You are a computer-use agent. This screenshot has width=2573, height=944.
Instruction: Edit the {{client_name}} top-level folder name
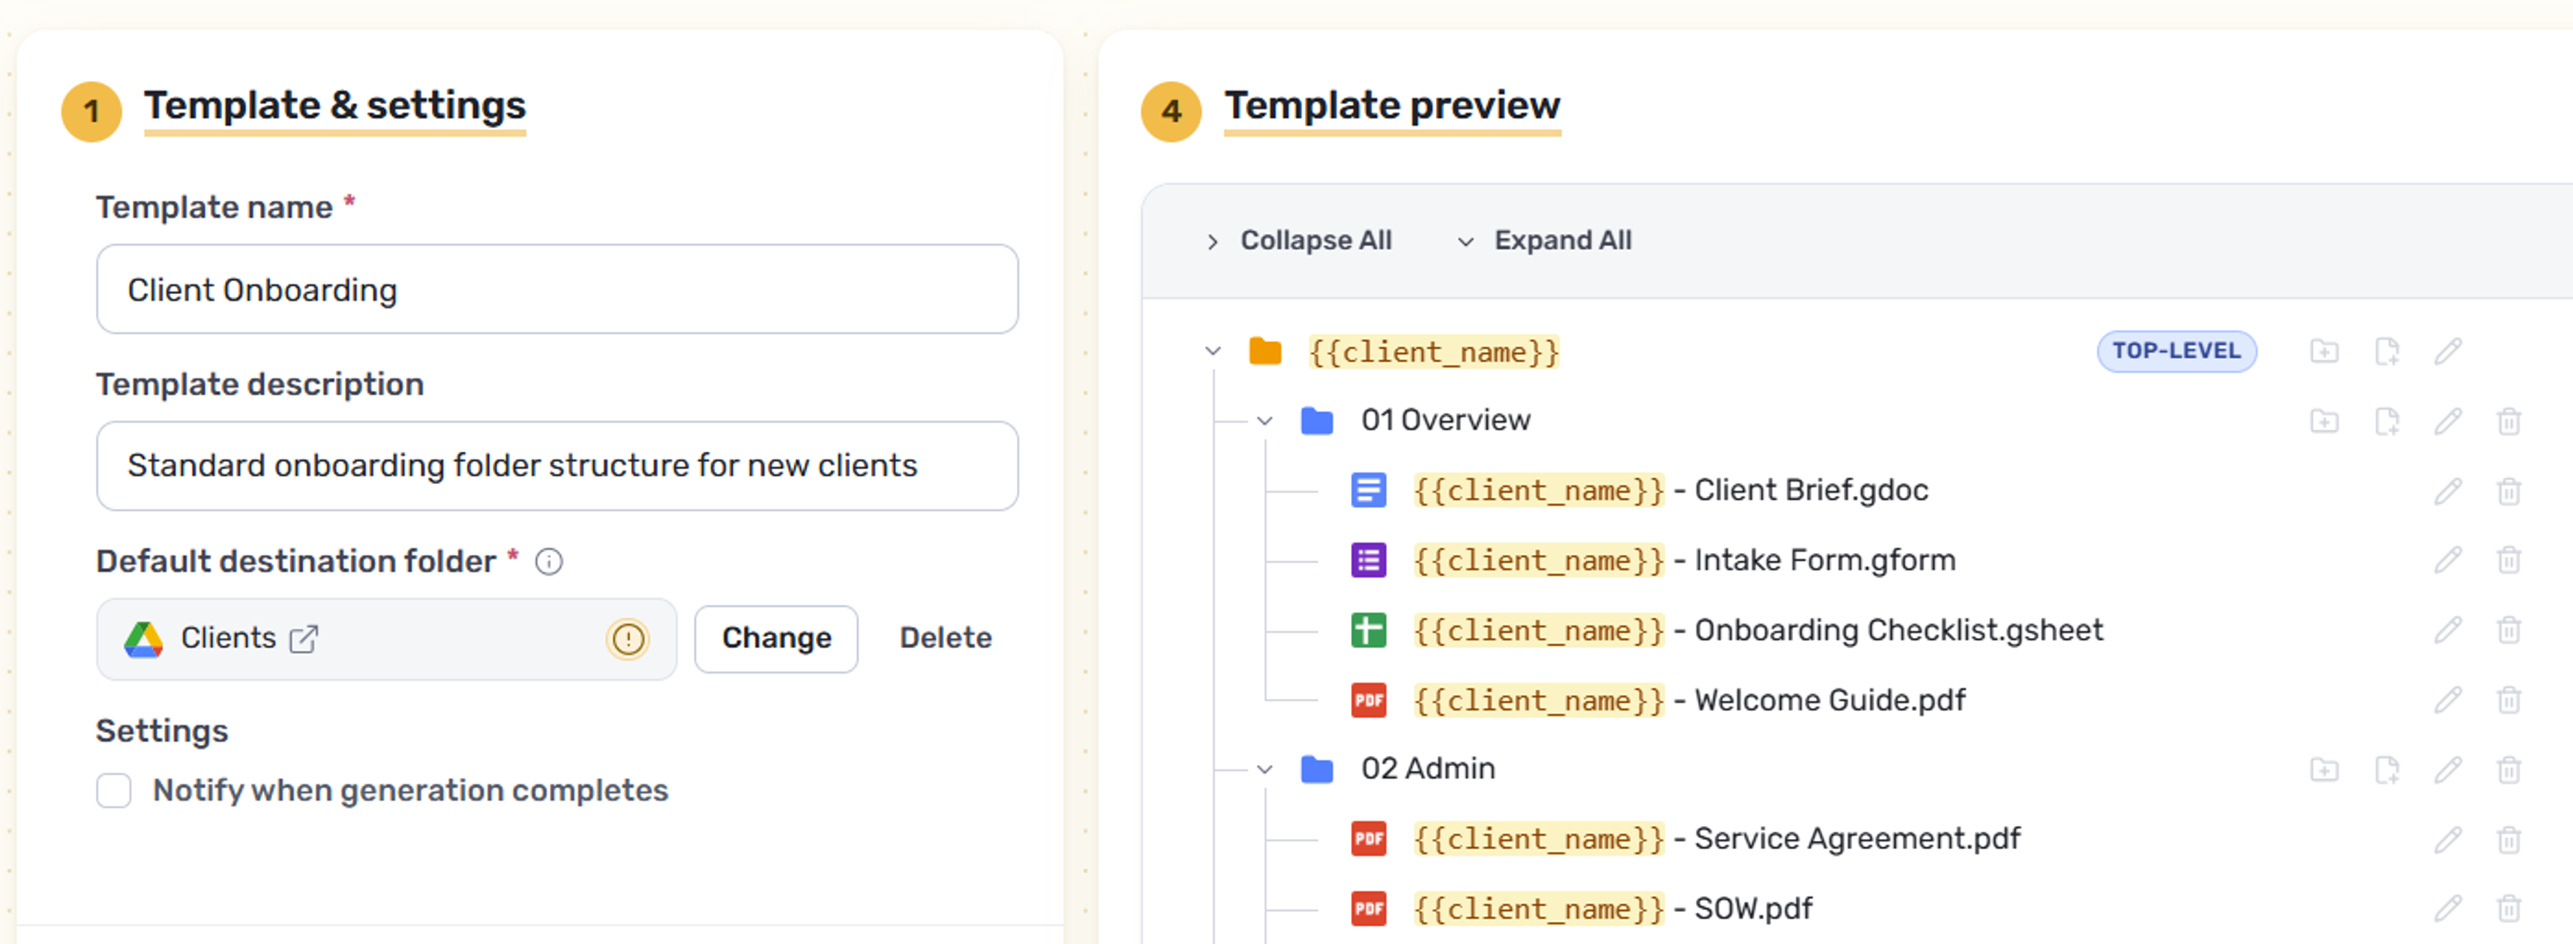coord(2448,351)
